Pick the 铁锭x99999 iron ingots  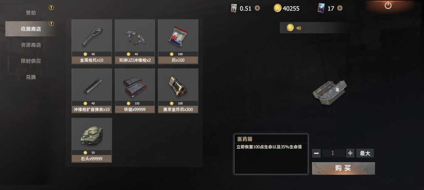coord(135,91)
